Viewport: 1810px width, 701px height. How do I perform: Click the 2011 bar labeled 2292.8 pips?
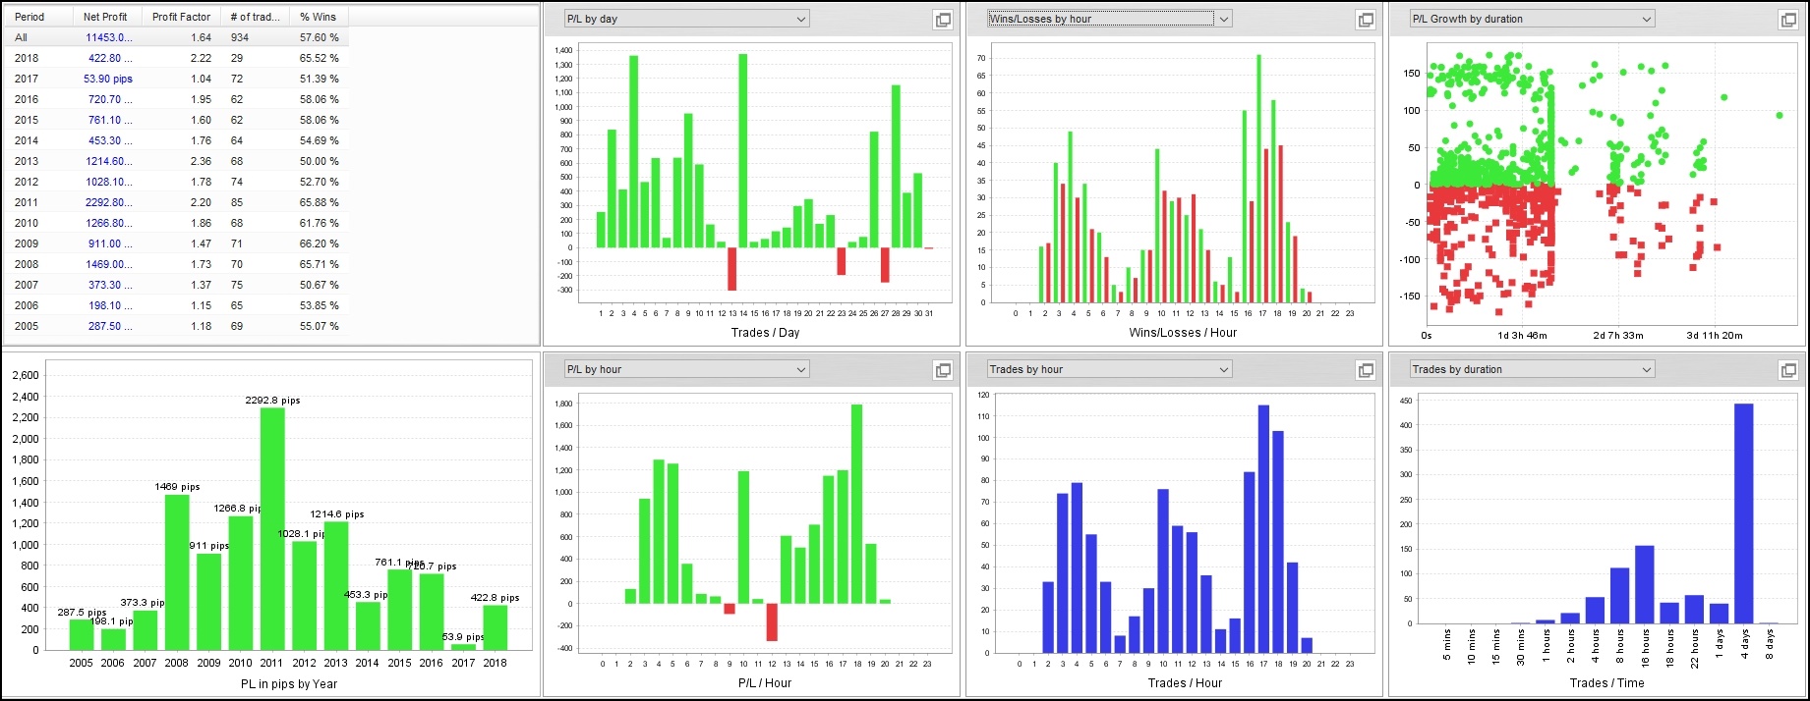(272, 530)
